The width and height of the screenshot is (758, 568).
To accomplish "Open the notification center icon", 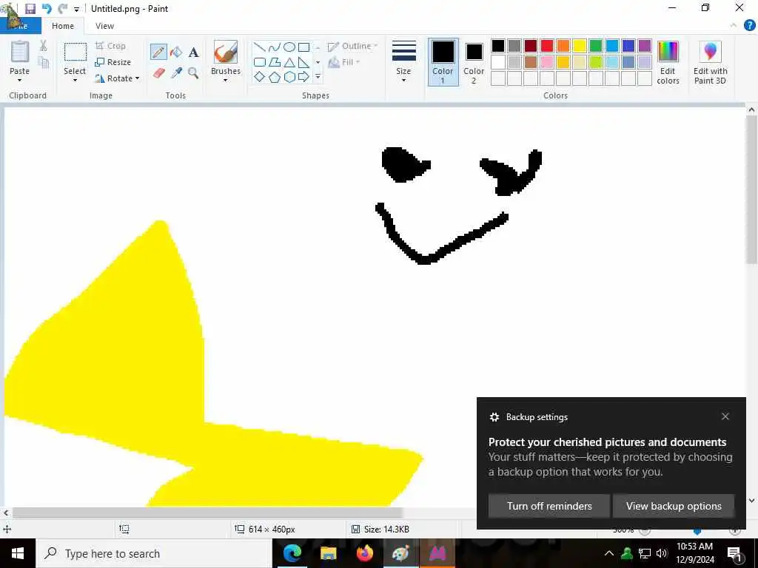I will coord(735,553).
